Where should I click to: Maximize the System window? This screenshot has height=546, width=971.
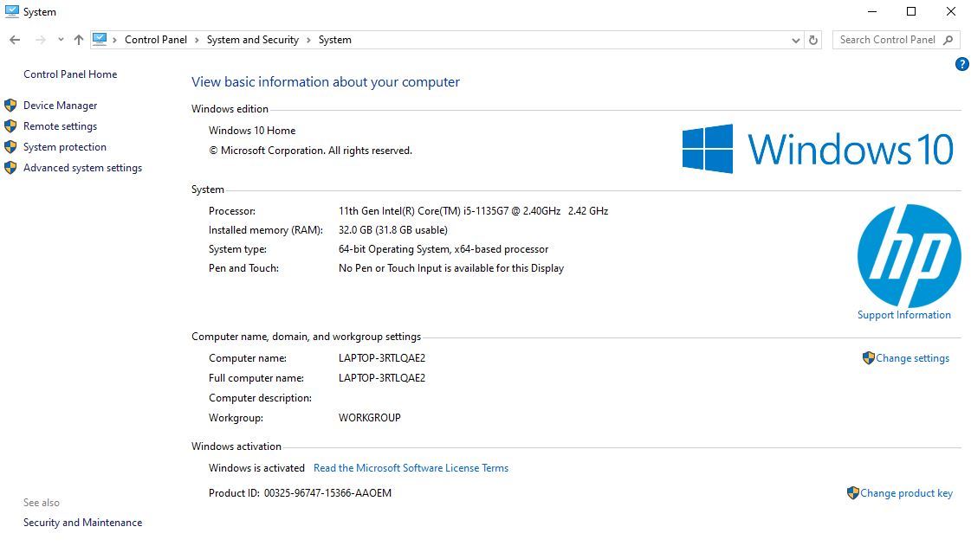tap(911, 11)
